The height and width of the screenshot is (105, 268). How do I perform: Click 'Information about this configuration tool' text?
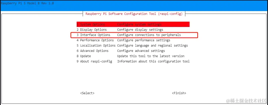coord(153,61)
